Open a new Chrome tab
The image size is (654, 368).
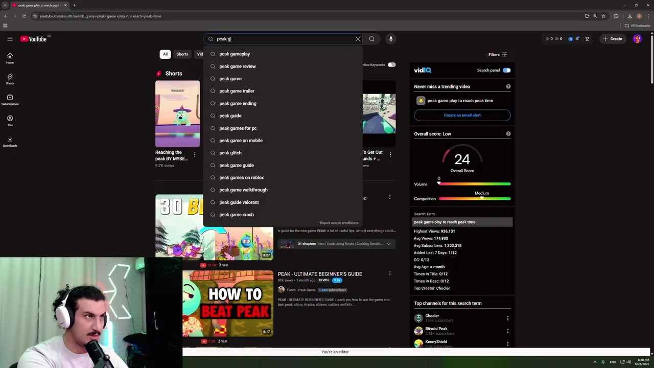[74, 5]
